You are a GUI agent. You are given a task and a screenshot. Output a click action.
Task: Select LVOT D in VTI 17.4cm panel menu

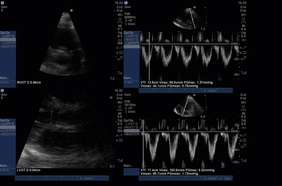pyautogui.click(x=132, y=124)
